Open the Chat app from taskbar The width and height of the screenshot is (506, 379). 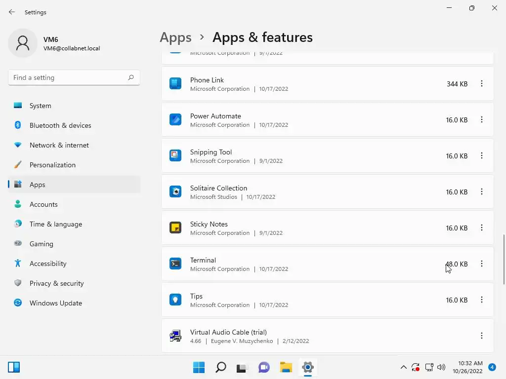(x=264, y=367)
